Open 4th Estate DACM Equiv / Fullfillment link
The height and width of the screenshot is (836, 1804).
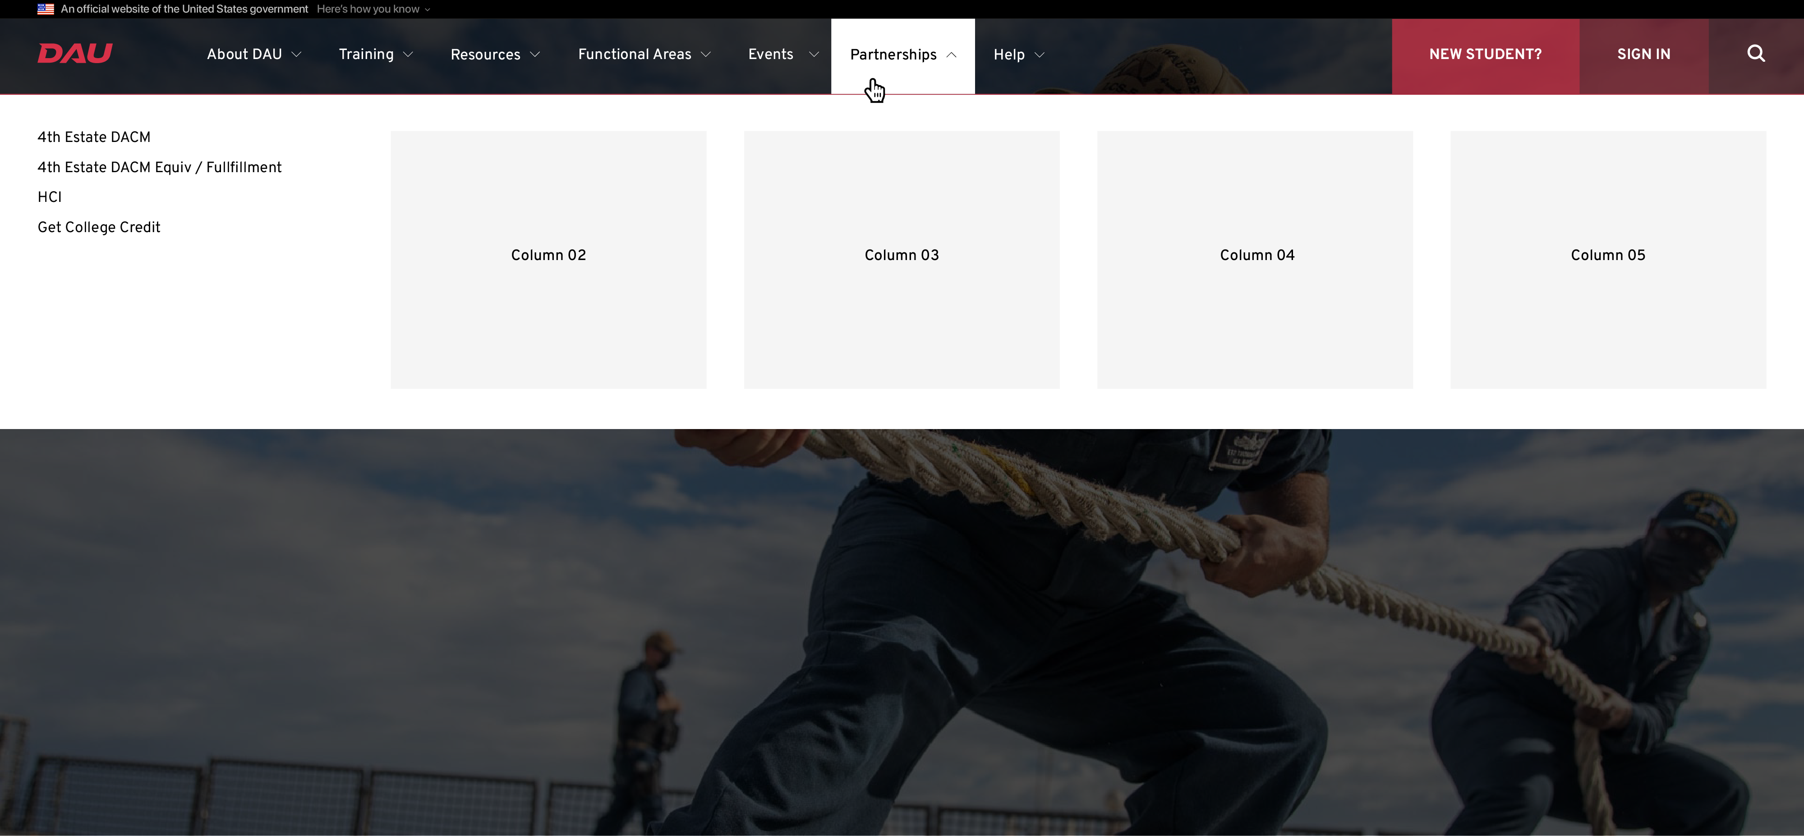click(160, 167)
